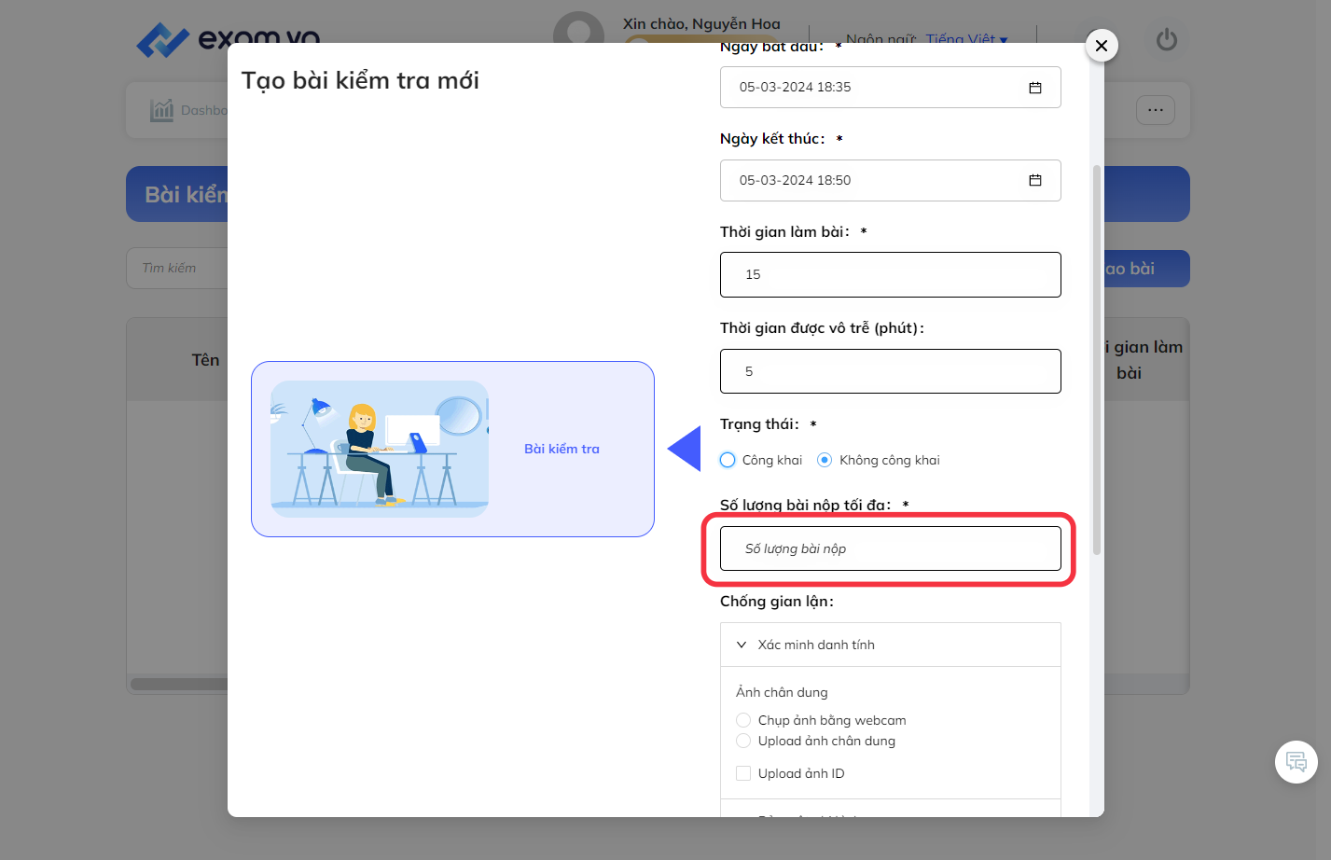
Task: Click the Chống gian lận label
Action: [777, 602]
